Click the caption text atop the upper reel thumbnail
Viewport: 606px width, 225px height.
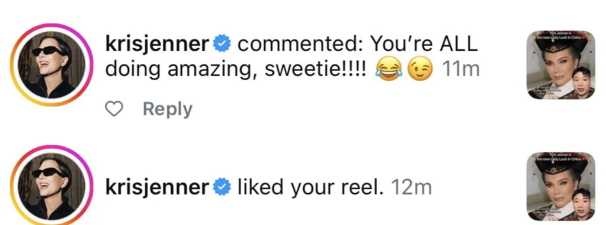tap(561, 36)
